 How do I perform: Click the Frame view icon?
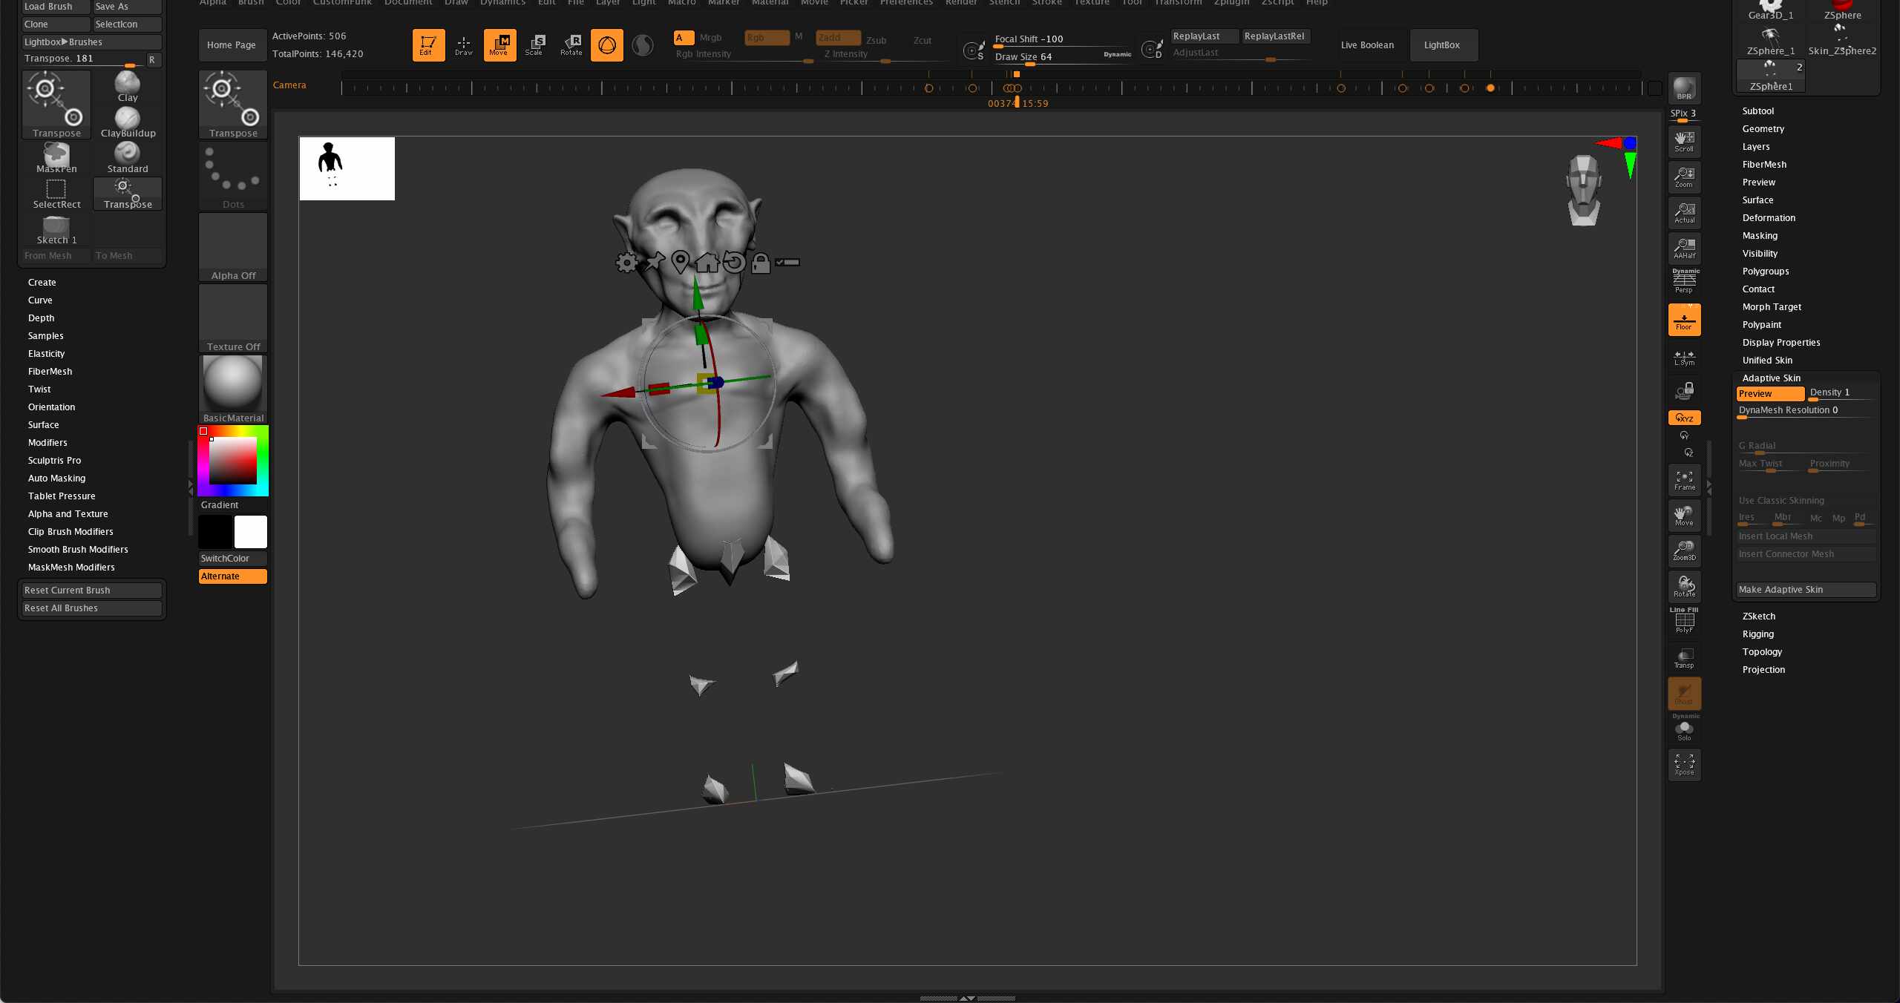click(x=1684, y=480)
